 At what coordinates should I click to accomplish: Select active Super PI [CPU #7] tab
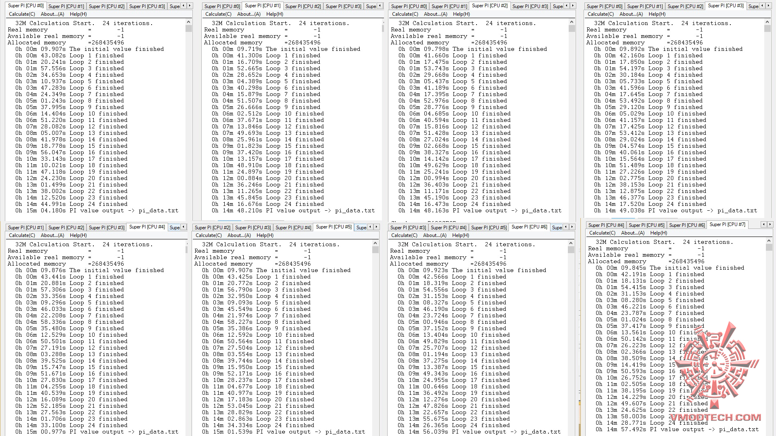coord(727,224)
